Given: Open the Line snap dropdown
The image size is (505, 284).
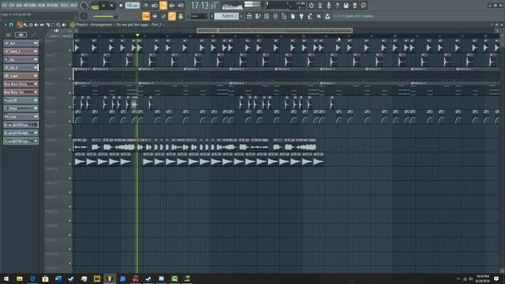Looking at the screenshot, I should [x=199, y=16].
